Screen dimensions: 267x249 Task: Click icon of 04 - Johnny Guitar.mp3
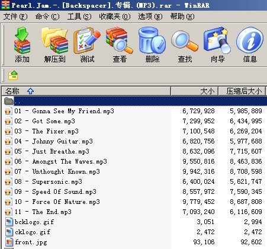(x=8, y=141)
